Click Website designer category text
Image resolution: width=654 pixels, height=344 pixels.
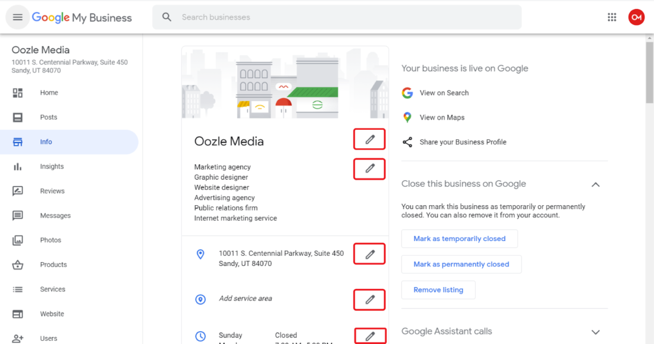point(222,187)
